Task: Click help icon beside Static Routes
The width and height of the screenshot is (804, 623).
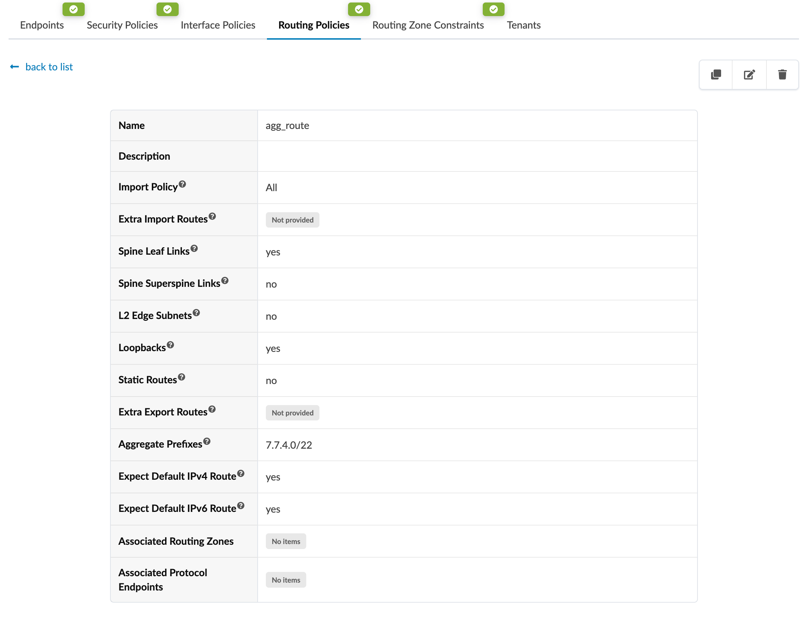Action: [181, 377]
